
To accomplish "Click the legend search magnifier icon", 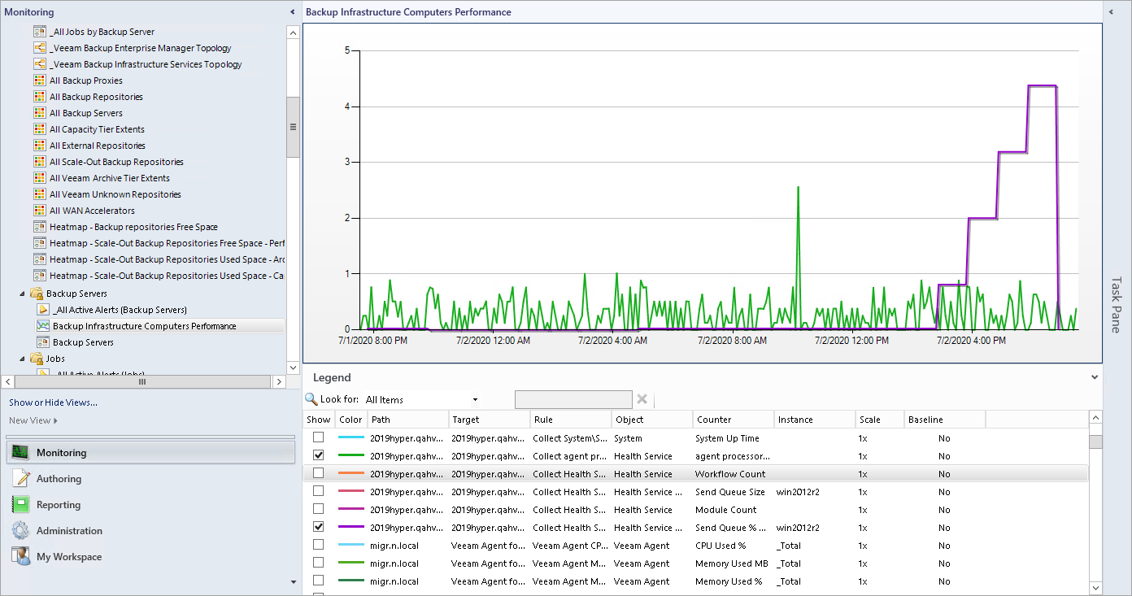I will pyautogui.click(x=311, y=399).
